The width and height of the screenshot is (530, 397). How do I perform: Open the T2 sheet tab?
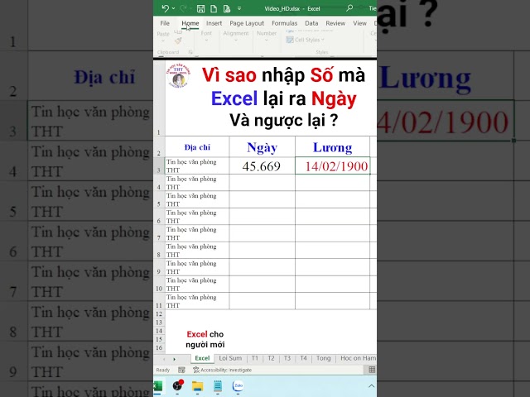(x=271, y=358)
